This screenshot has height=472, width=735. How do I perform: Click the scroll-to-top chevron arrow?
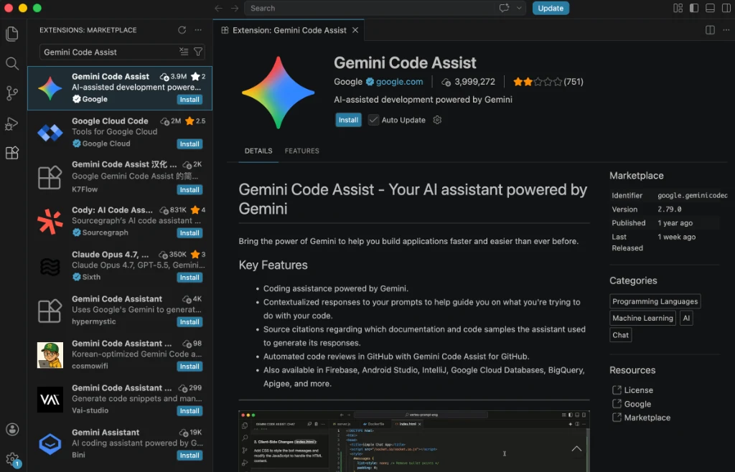tap(576, 448)
